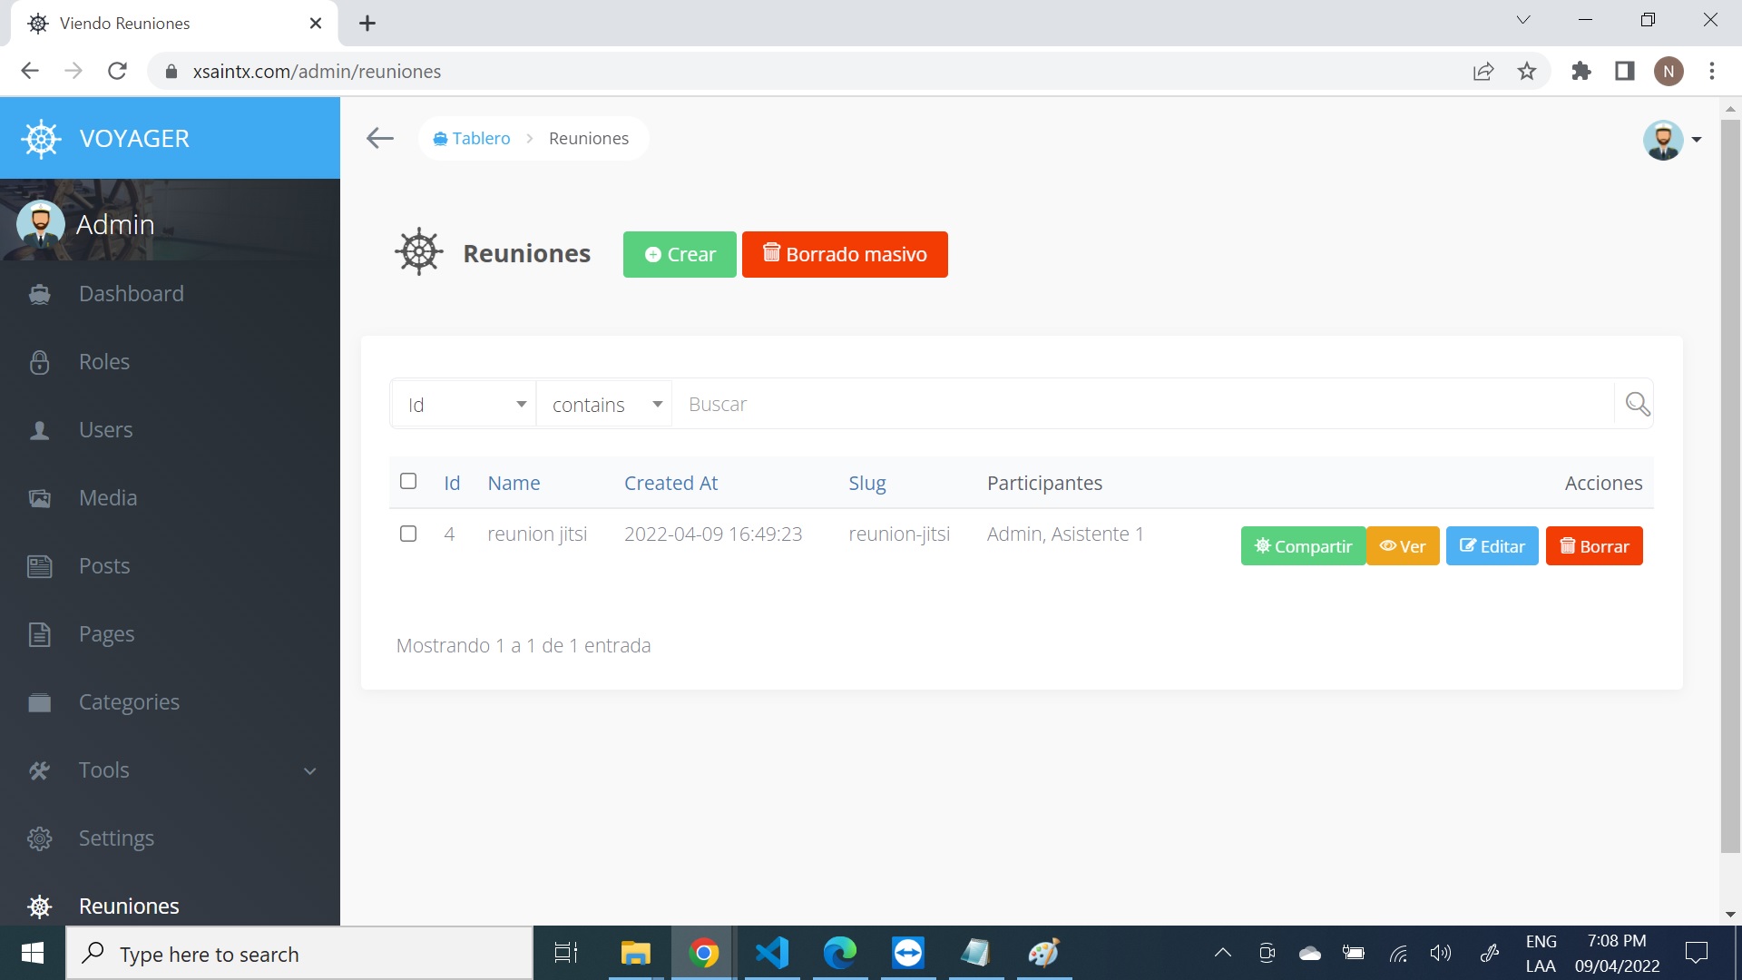This screenshot has height=980, width=1742.
Task: Open Dashboard from the sidebar
Action: tap(131, 294)
